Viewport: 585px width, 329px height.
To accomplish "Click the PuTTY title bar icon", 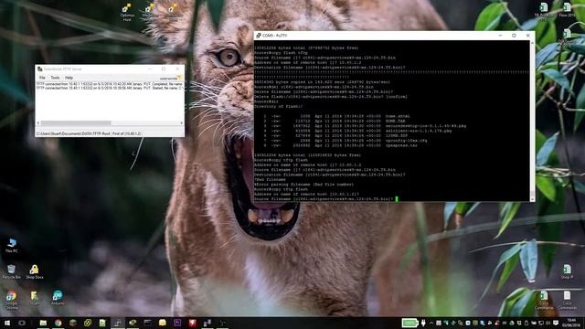I will point(258,36).
